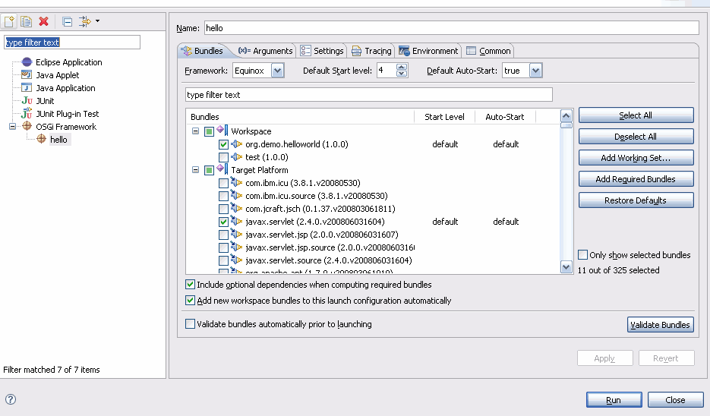Switch to the Bundles tab

[203, 51]
